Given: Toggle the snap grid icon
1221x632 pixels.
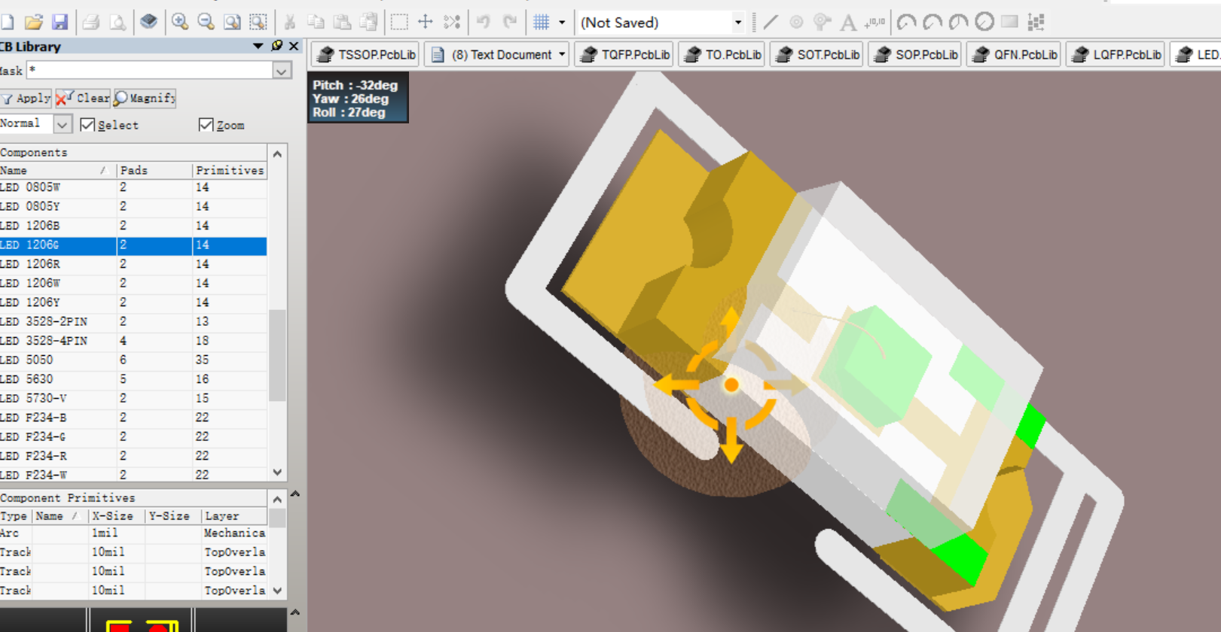Looking at the screenshot, I should [542, 22].
